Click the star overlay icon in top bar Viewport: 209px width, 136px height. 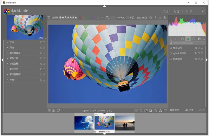(150, 18)
